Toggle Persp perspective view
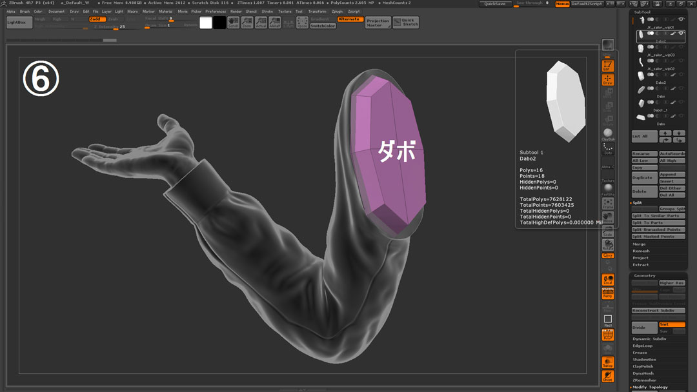 point(608,293)
